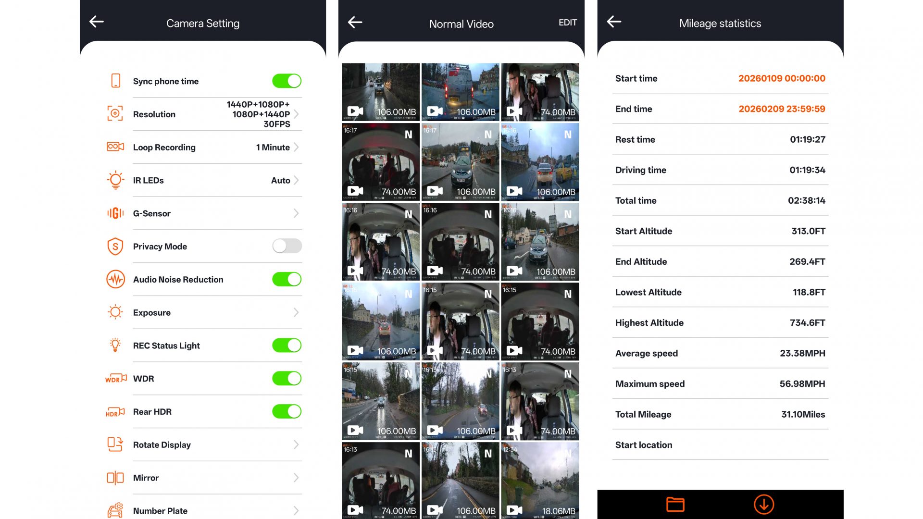Screen dimensions: 923x519
Task: Go back from Camera Setting screen
Action: point(97,22)
